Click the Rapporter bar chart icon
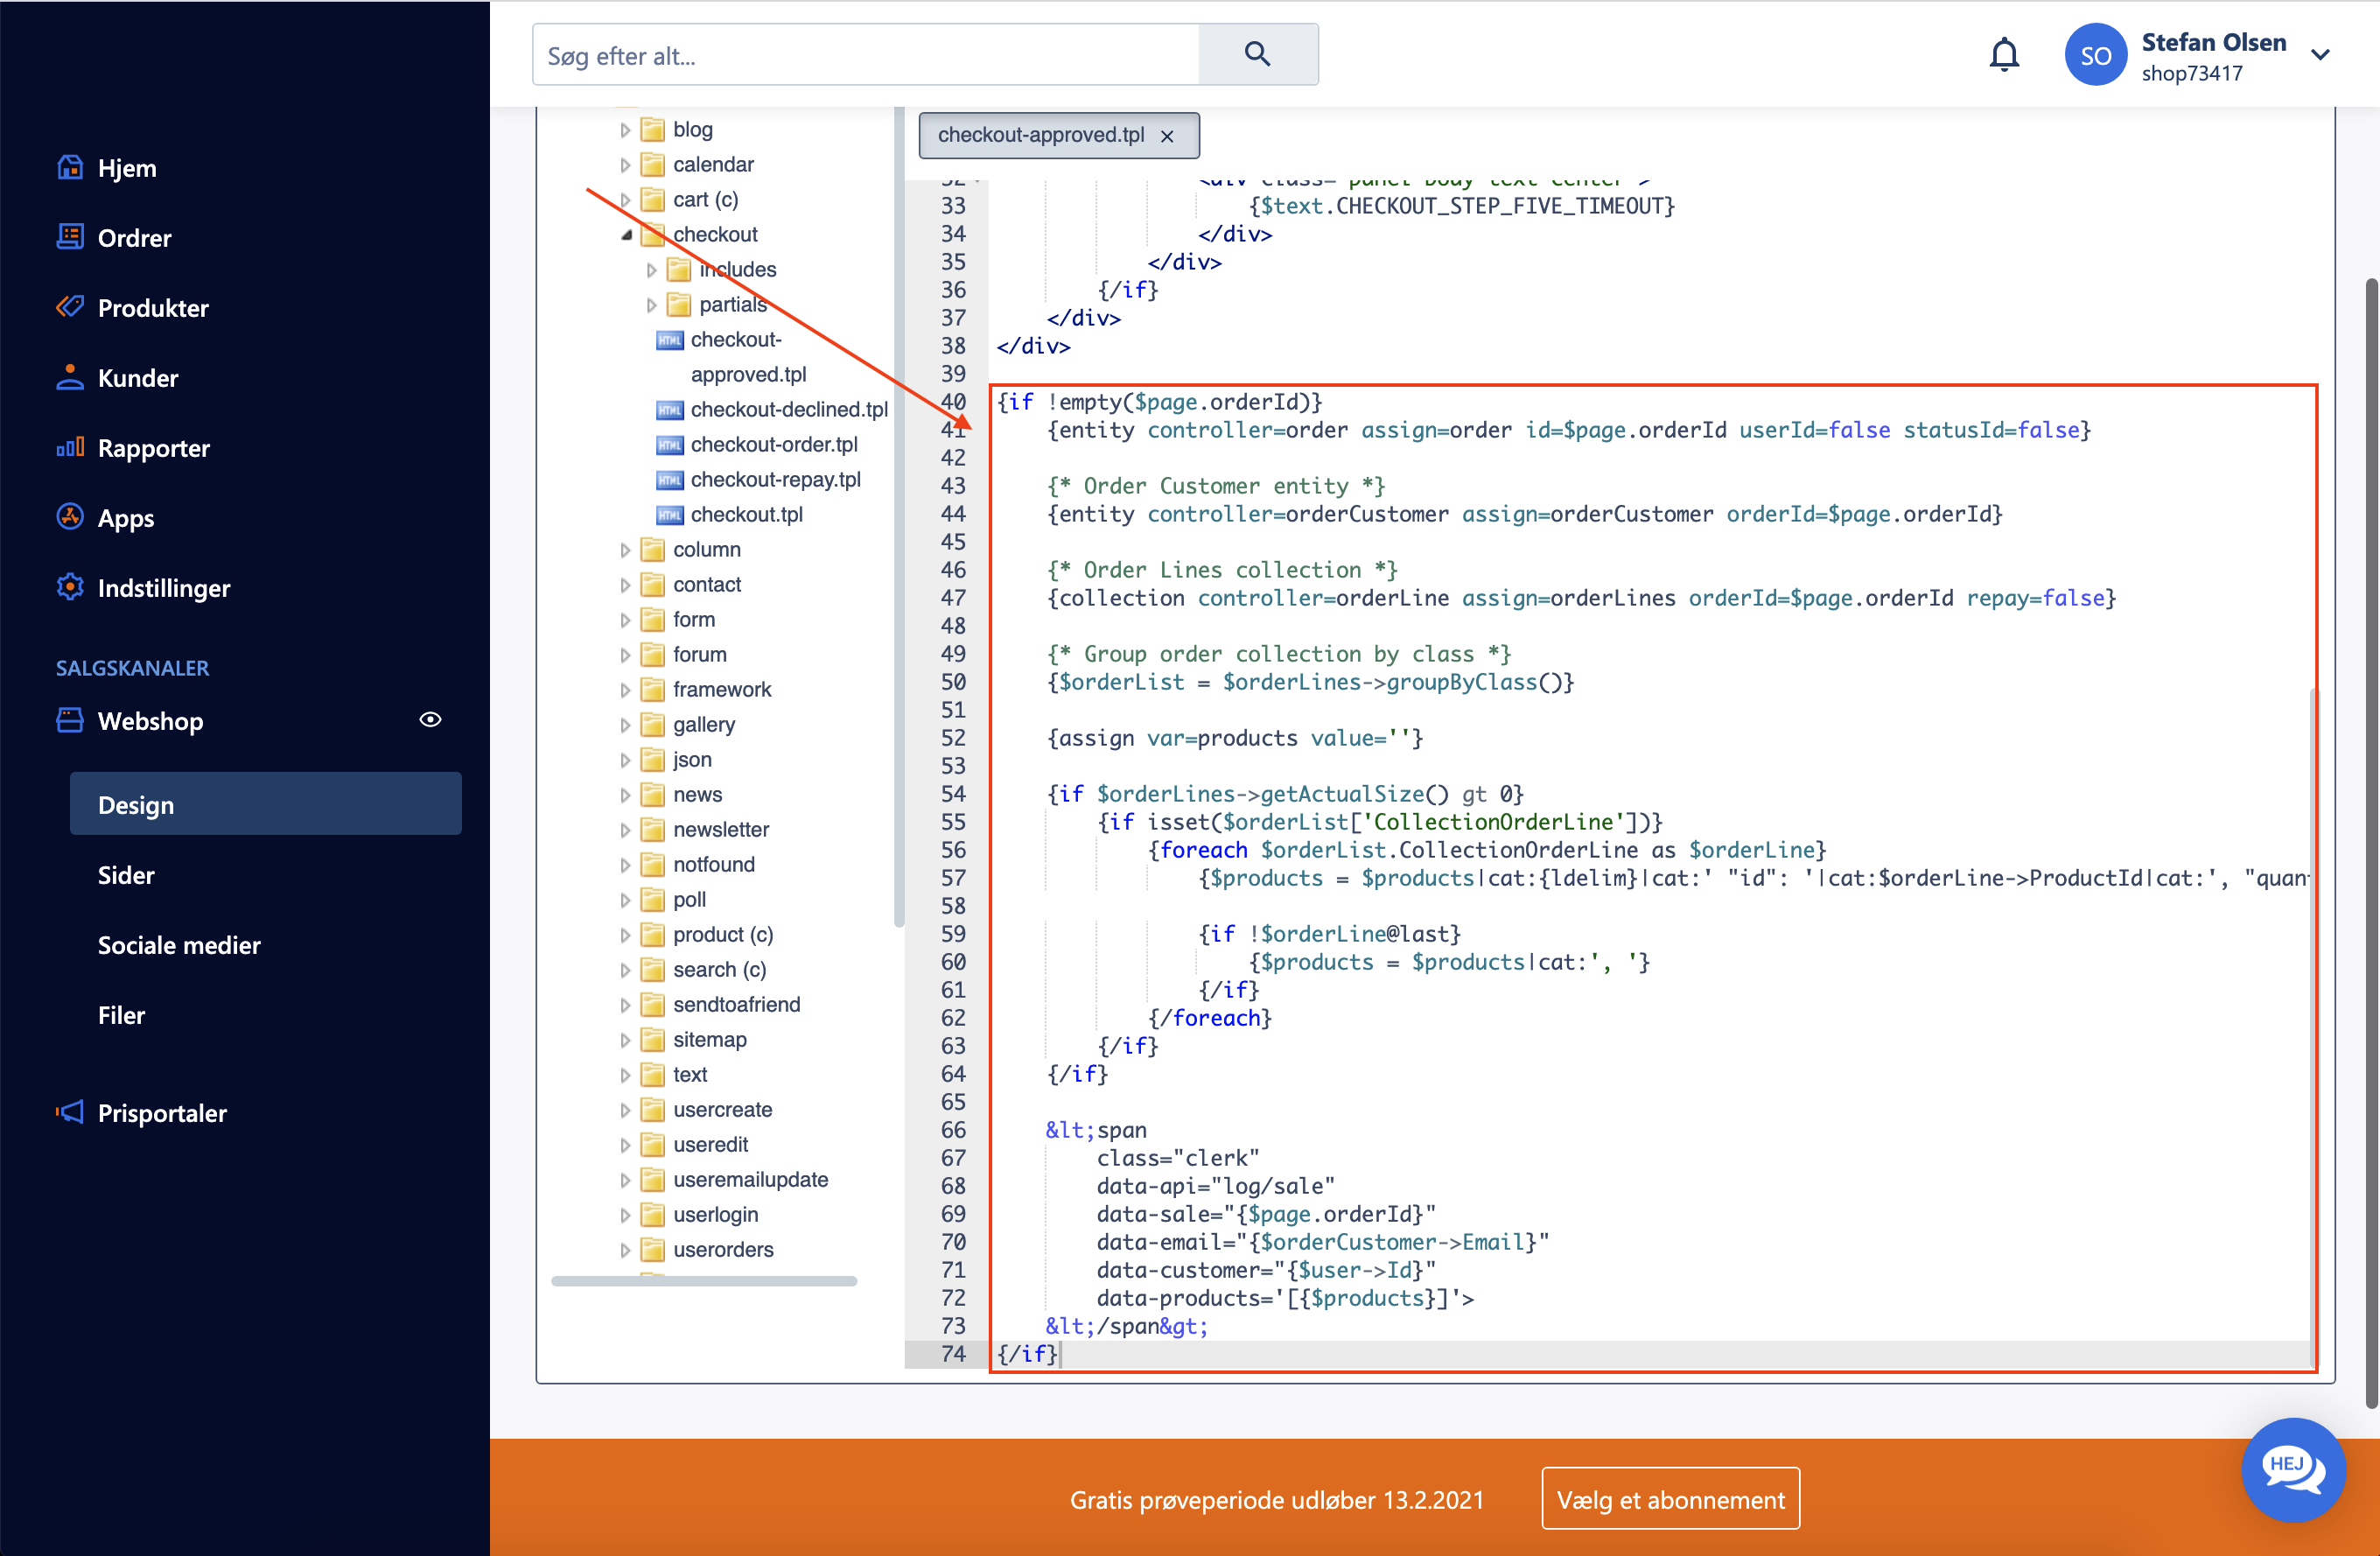The image size is (2380, 1556). tap(69, 447)
